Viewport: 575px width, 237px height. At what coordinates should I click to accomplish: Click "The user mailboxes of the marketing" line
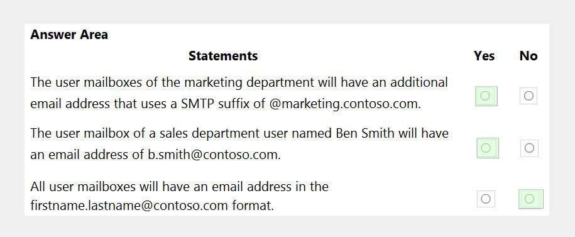point(239,82)
